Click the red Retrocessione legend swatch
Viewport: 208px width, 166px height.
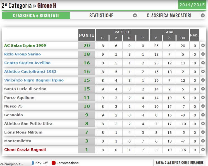point(54,163)
